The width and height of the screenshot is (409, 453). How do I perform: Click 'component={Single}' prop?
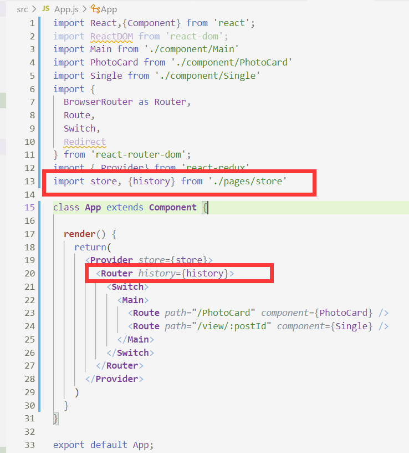[x=325, y=326]
